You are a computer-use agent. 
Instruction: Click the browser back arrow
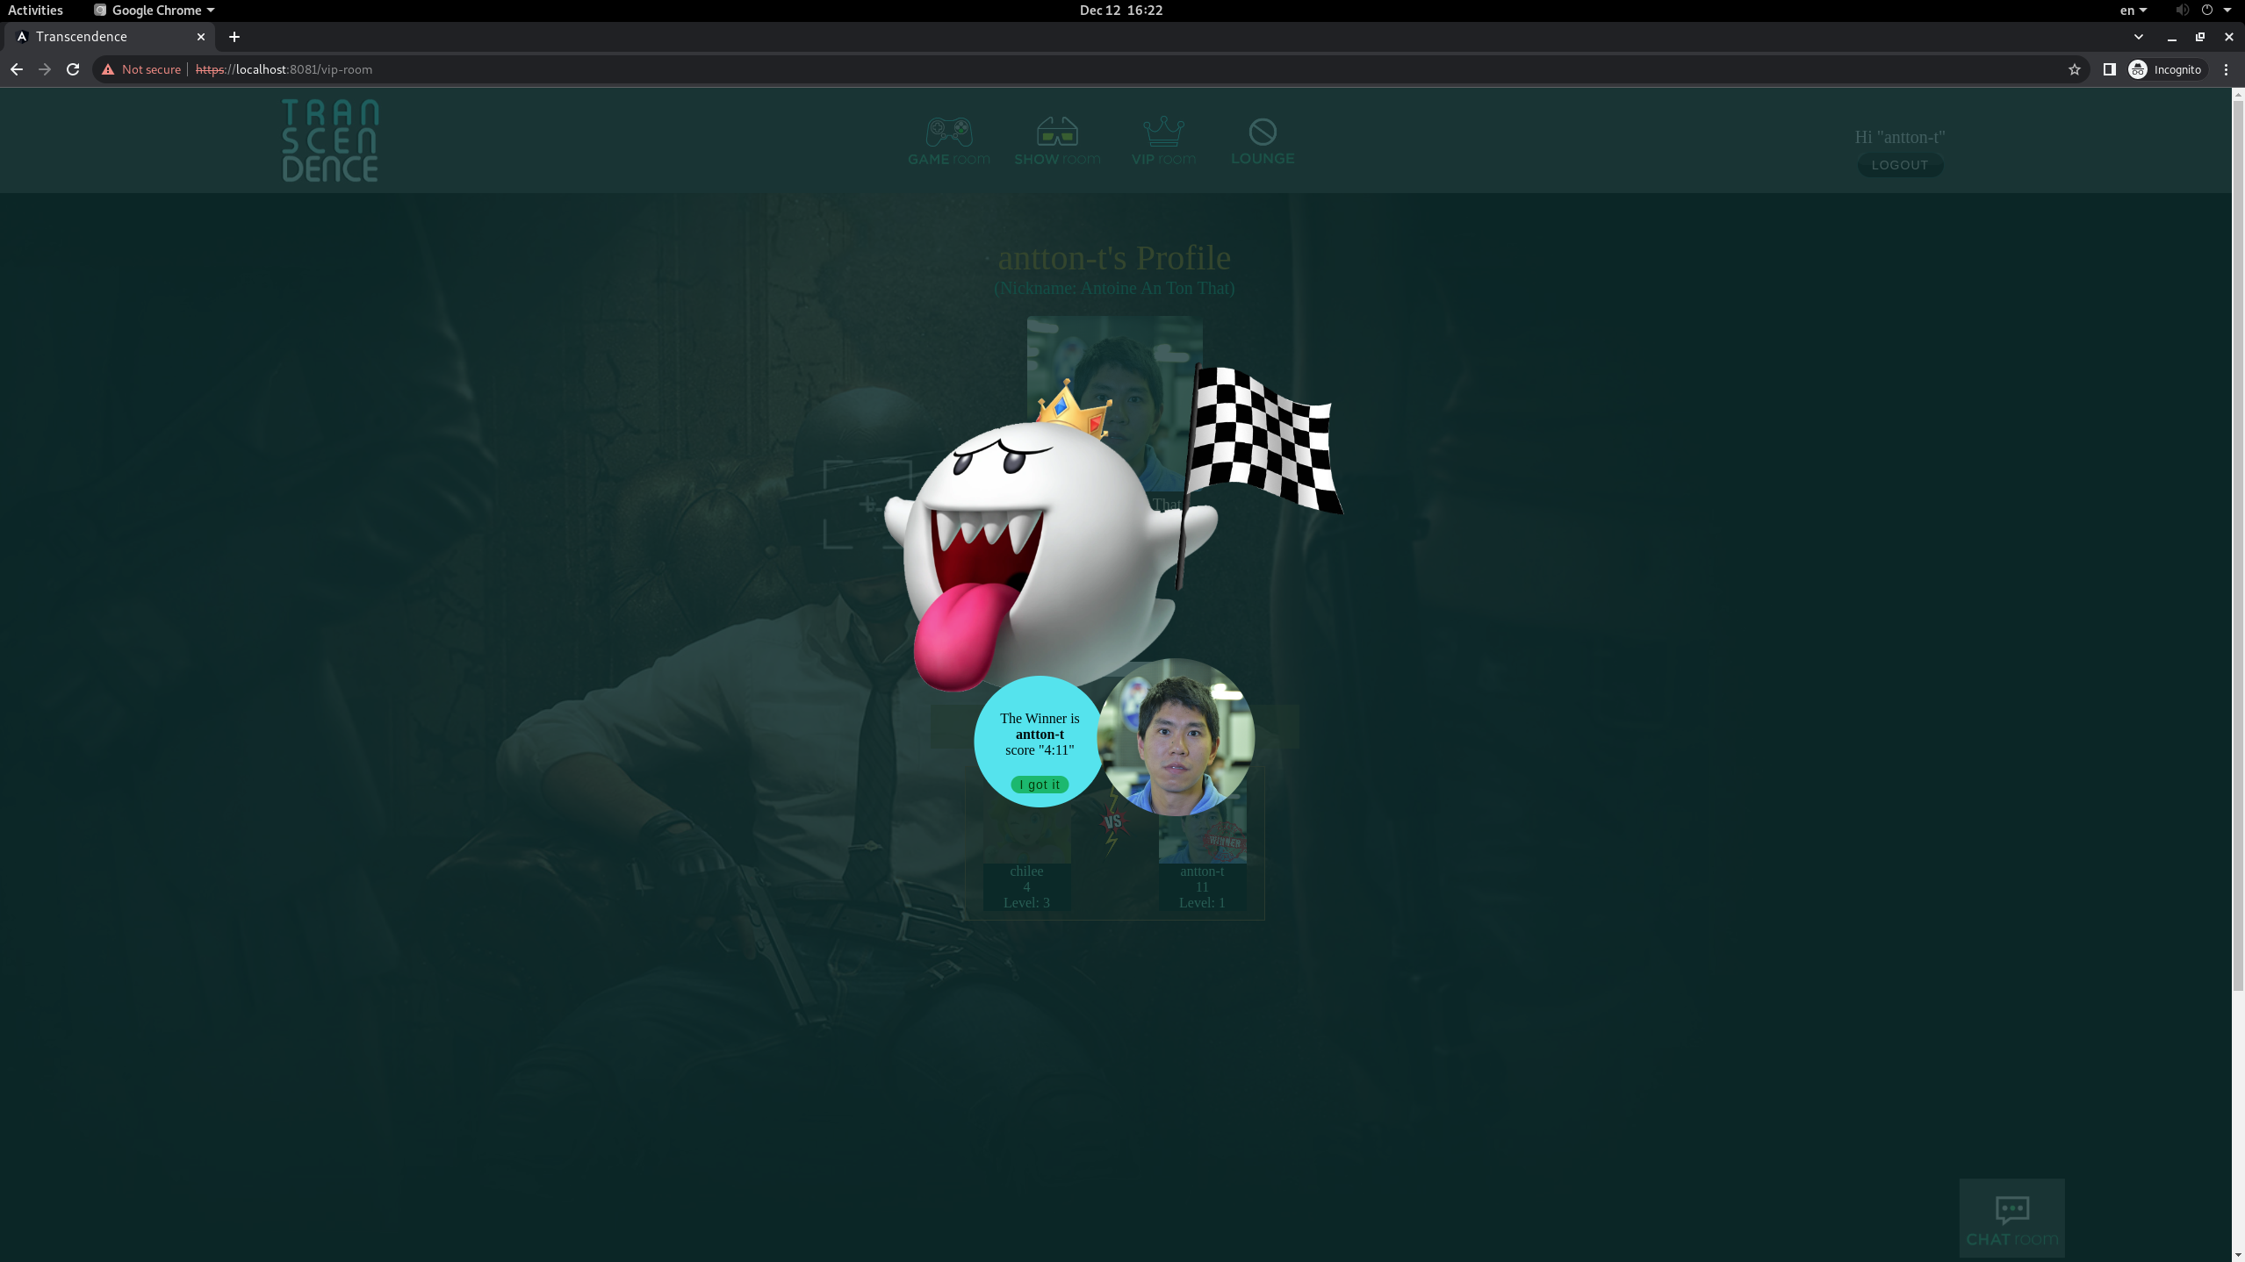(x=17, y=69)
